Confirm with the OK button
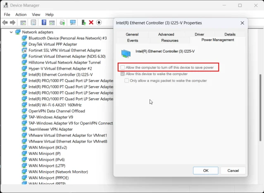 [x=206, y=171]
